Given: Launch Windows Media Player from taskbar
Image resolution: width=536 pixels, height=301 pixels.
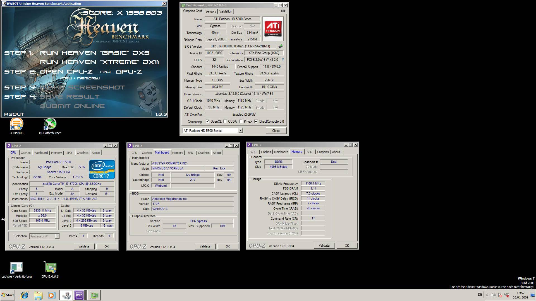Looking at the screenshot, I should pyautogui.click(x=52, y=295).
